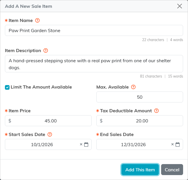Click the End Sales Date label
Viewport: 188px width, 180px height.
tap(117, 134)
